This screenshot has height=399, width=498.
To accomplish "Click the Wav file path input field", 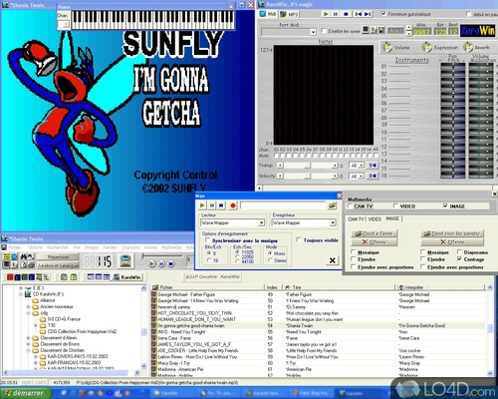I will tap(283, 205).
